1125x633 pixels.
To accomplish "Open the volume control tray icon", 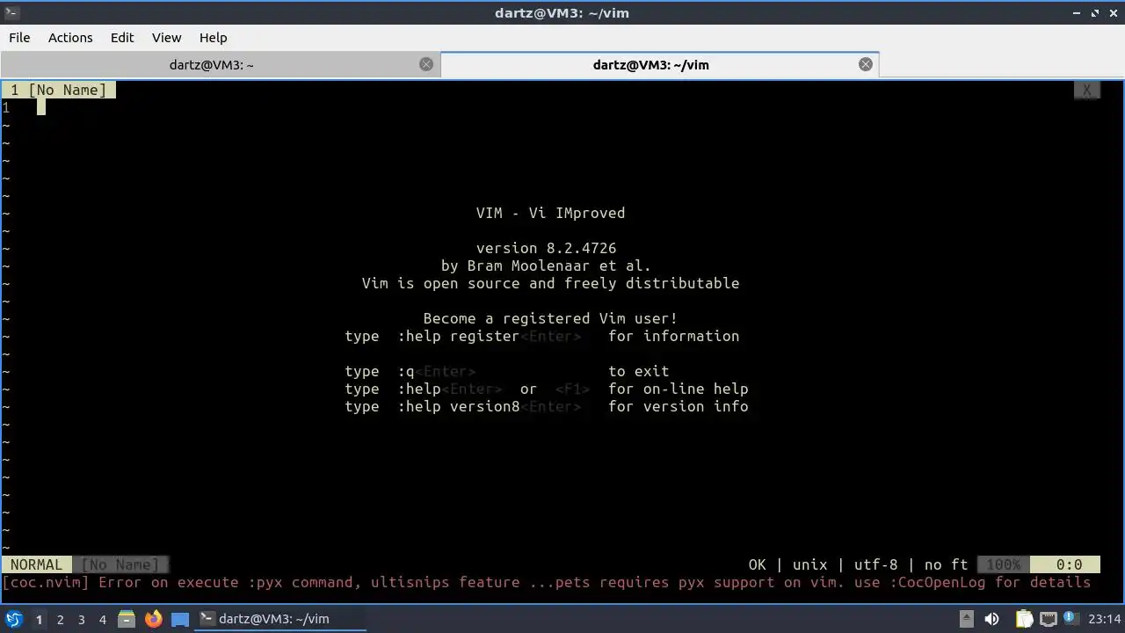I will pyautogui.click(x=991, y=619).
